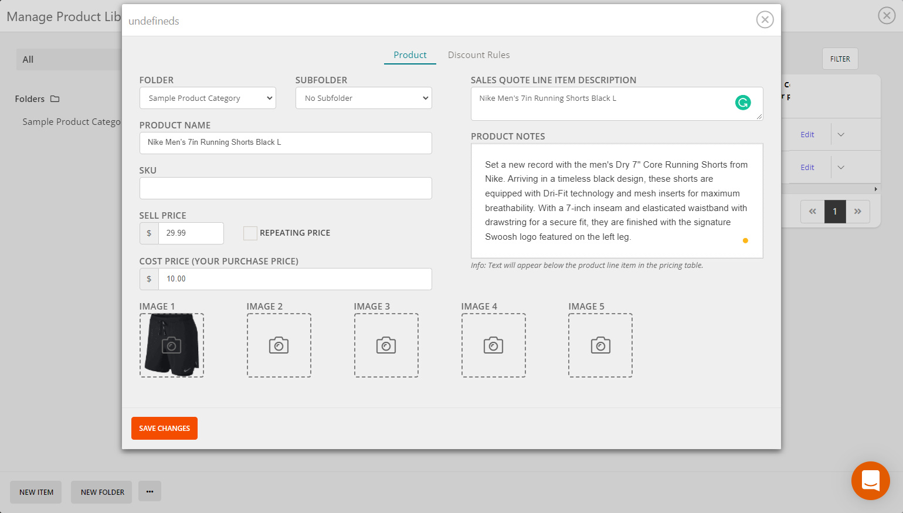Click inside the empty SKU field
The width and height of the screenshot is (903, 513).
tap(286, 188)
